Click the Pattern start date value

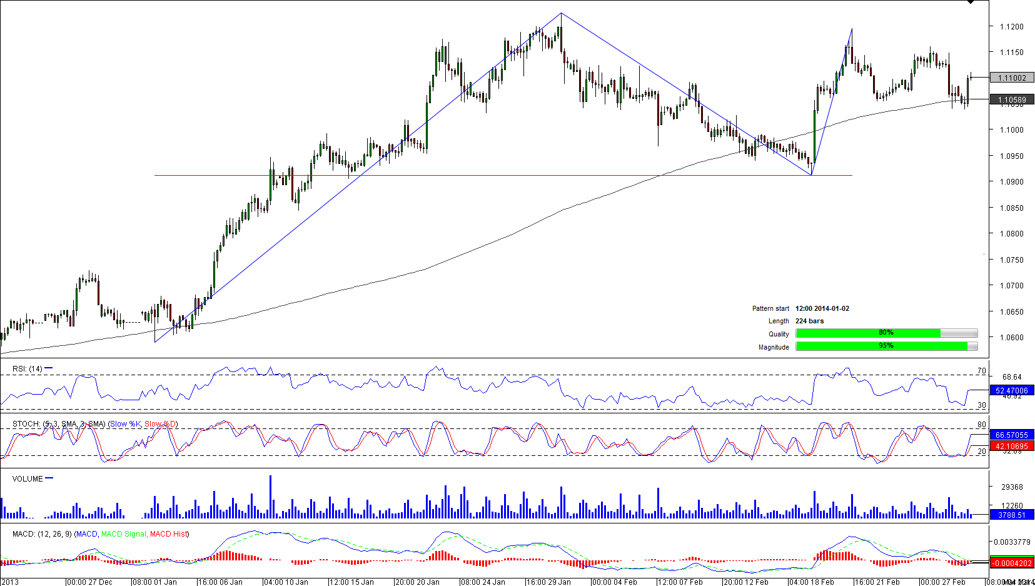coord(822,308)
